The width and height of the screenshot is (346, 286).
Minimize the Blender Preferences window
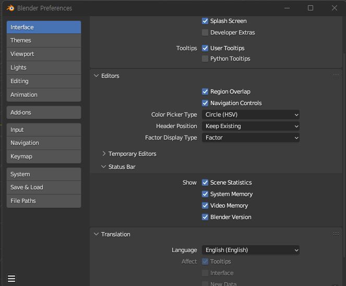point(287,8)
